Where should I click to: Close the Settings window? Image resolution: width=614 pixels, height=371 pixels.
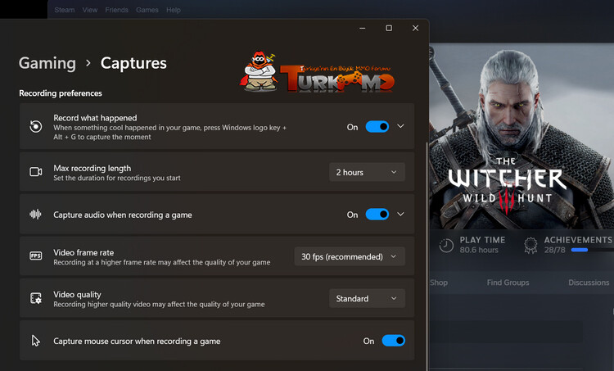(x=415, y=28)
